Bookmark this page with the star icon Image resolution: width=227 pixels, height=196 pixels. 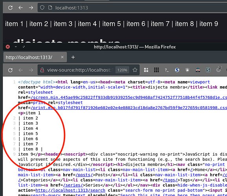(135, 70)
